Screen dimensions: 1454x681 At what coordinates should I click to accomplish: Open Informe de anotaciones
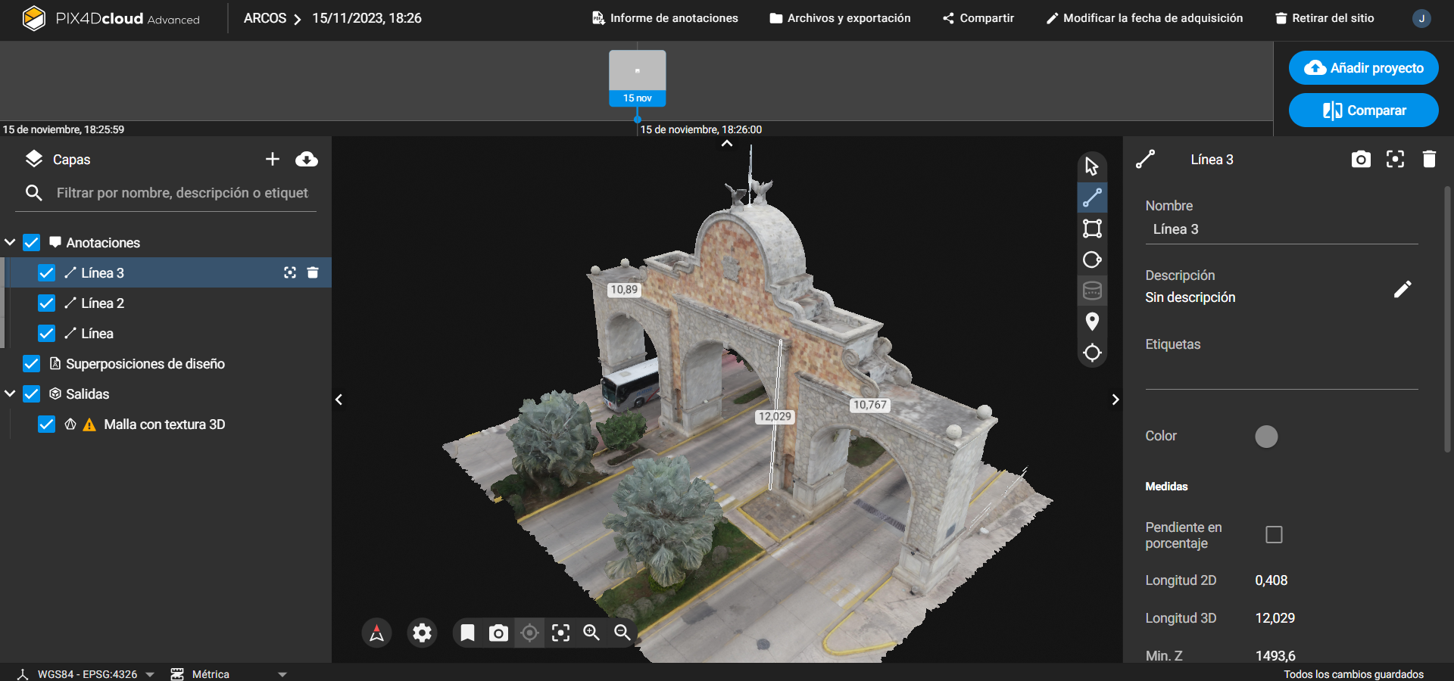point(665,18)
